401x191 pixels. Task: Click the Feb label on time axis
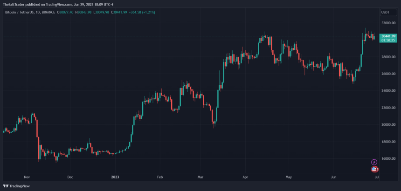(160, 177)
